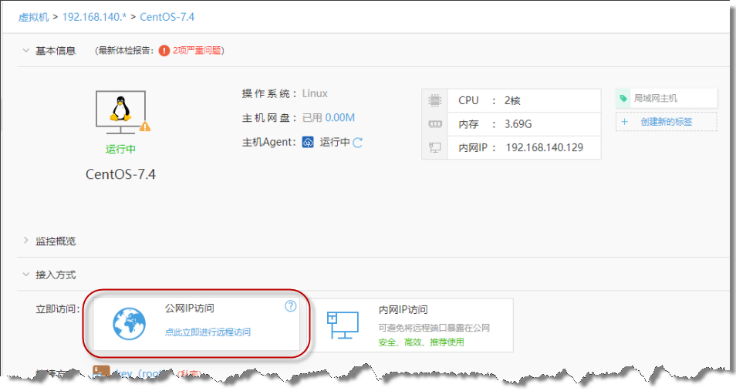Expand the 监控概览 section

[25, 241]
